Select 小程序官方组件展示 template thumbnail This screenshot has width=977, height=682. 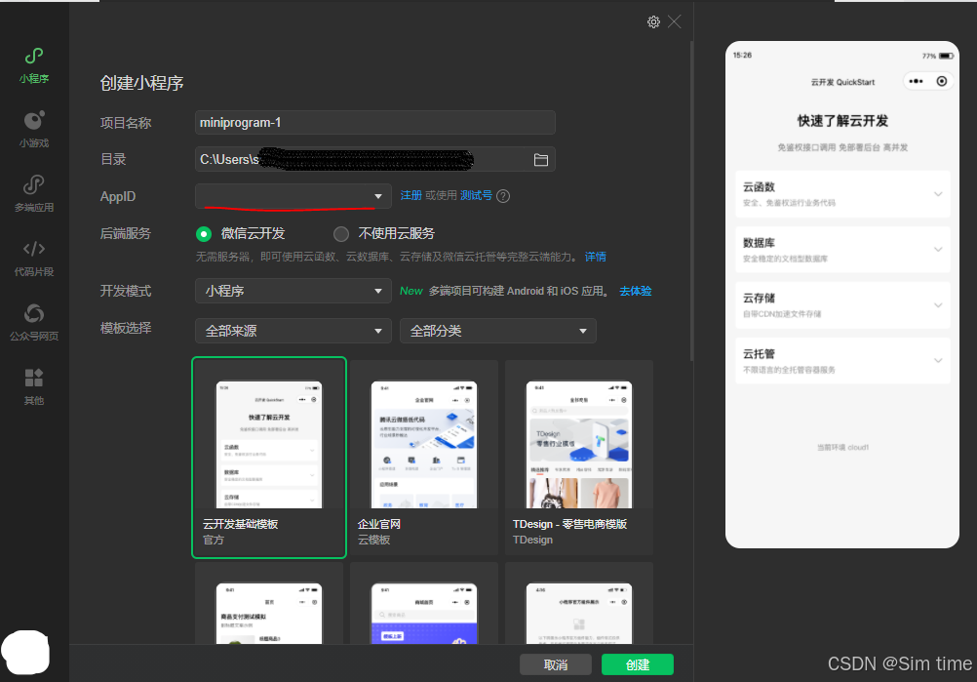click(x=579, y=613)
